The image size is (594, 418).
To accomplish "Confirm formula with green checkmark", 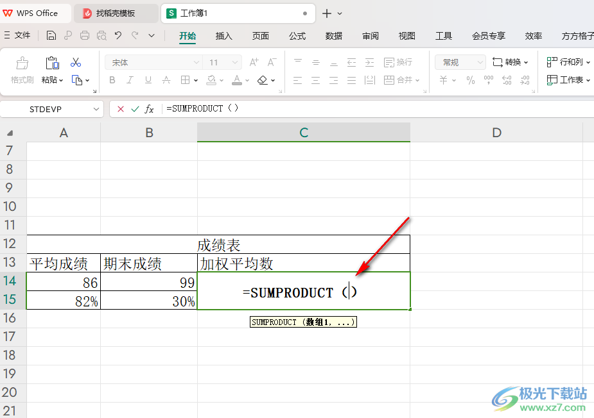I will (x=135, y=110).
